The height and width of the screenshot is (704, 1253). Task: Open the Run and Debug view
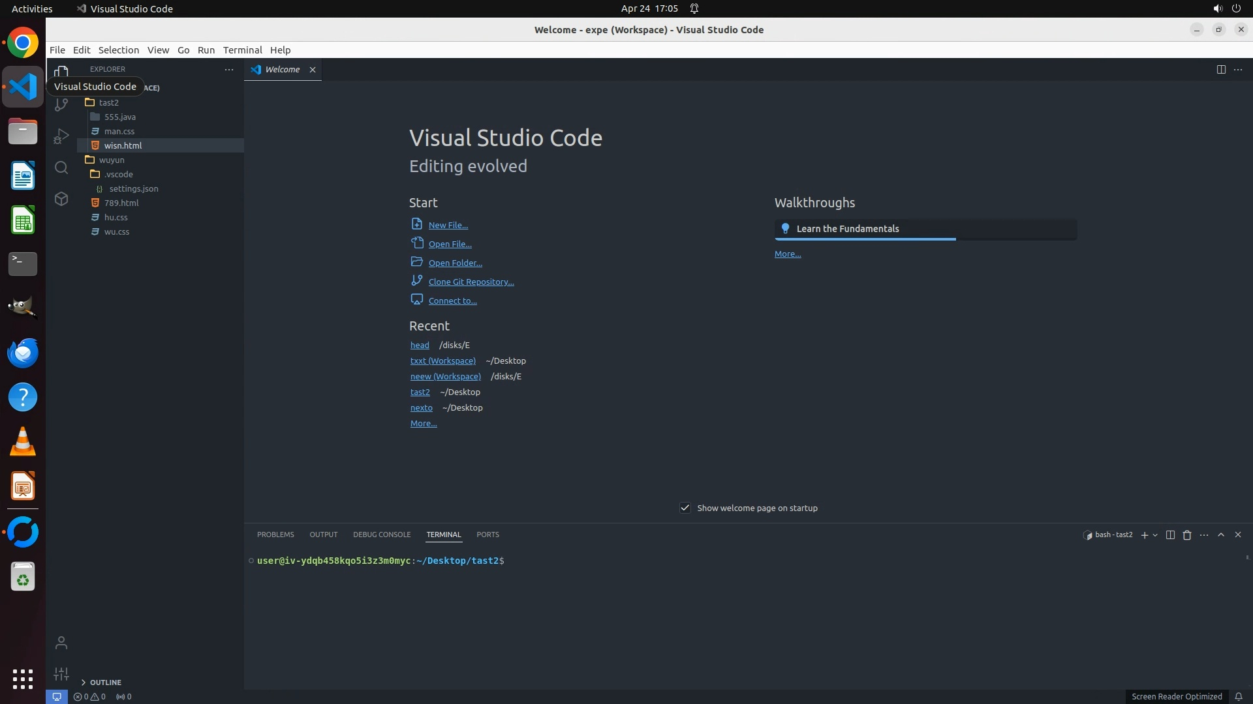(61, 136)
